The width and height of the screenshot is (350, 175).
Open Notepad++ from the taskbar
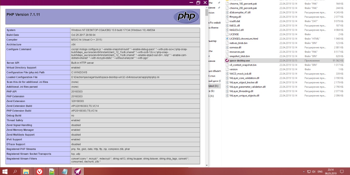[x=52, y=171]
